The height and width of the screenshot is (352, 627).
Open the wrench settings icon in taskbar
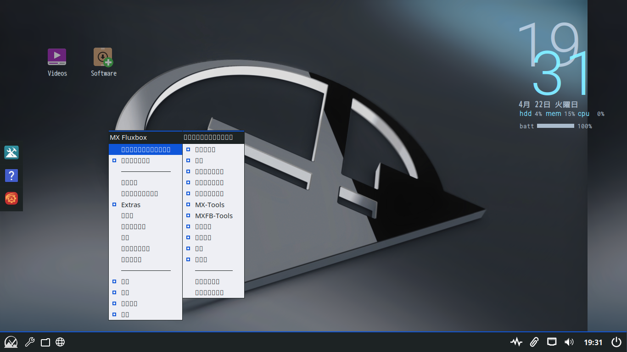(30, 342)
